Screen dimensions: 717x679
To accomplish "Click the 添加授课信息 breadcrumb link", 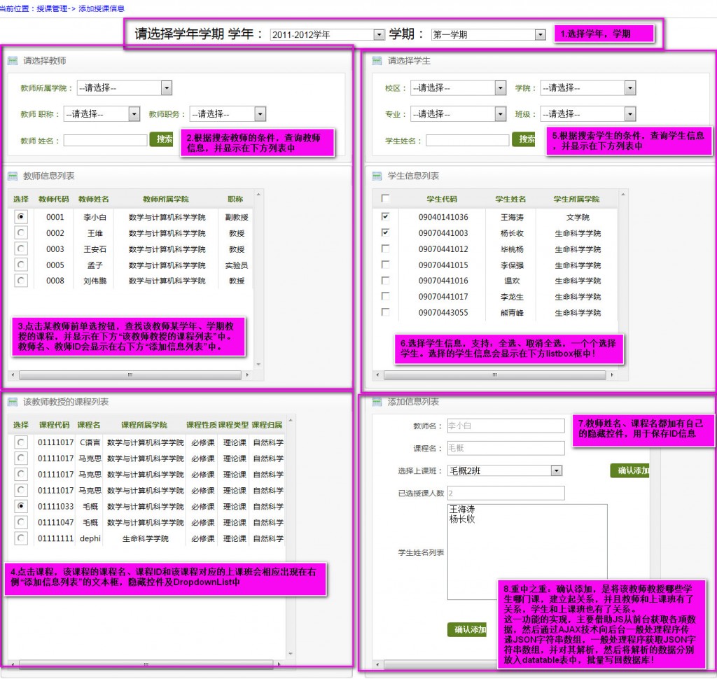I will 102,8.
